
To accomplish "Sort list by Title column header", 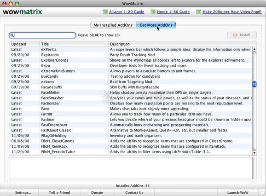I will 74,44.
